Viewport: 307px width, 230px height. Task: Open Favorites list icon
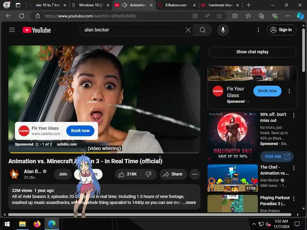coord(248,16)
